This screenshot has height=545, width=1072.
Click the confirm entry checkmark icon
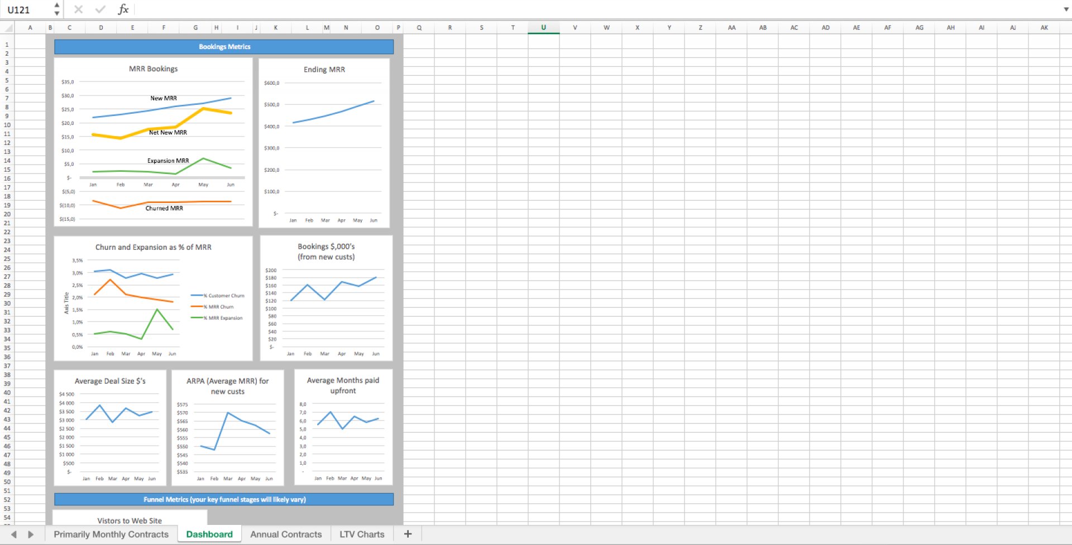100,9
